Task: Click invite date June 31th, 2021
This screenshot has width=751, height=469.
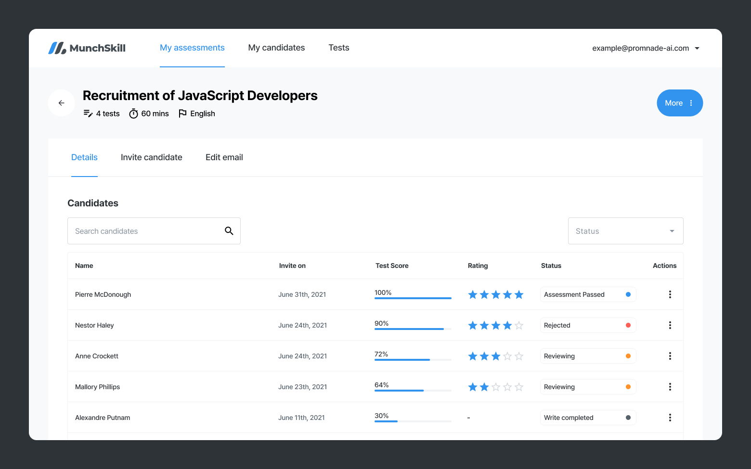Action: pos(302,294)
